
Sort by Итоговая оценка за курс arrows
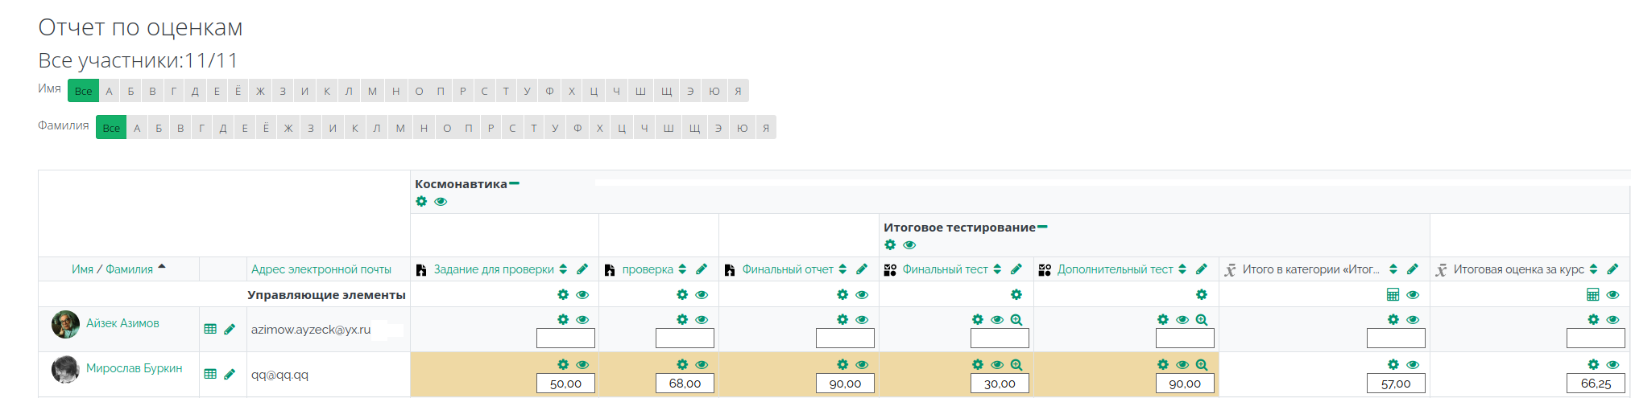click(1593, 269)
